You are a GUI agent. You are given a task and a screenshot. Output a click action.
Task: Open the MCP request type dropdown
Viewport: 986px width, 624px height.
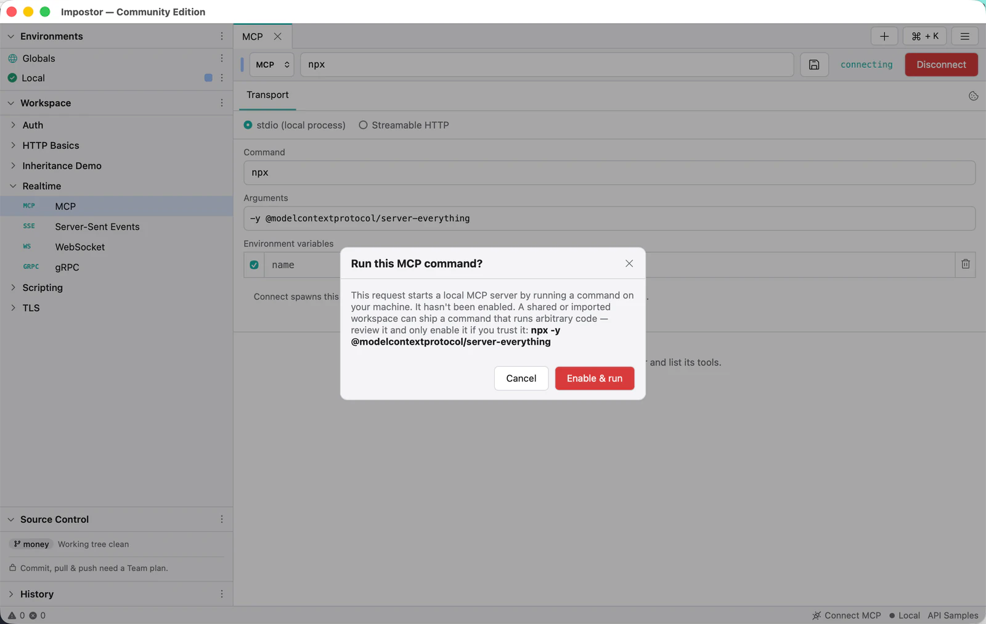tap(272, 65)
